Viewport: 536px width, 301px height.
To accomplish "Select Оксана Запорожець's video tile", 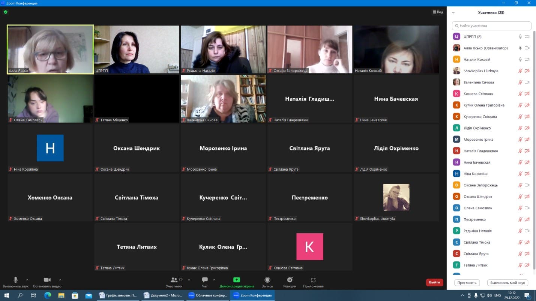I will point(310,49).
